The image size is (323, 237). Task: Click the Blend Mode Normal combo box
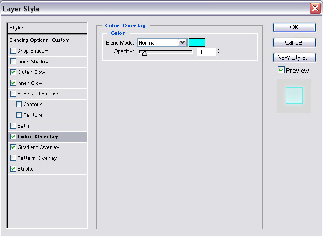[157, 42]
